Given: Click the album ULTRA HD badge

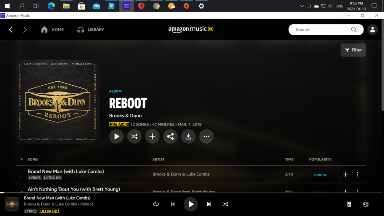Looking at the screenshot, I should click(119, 124).
